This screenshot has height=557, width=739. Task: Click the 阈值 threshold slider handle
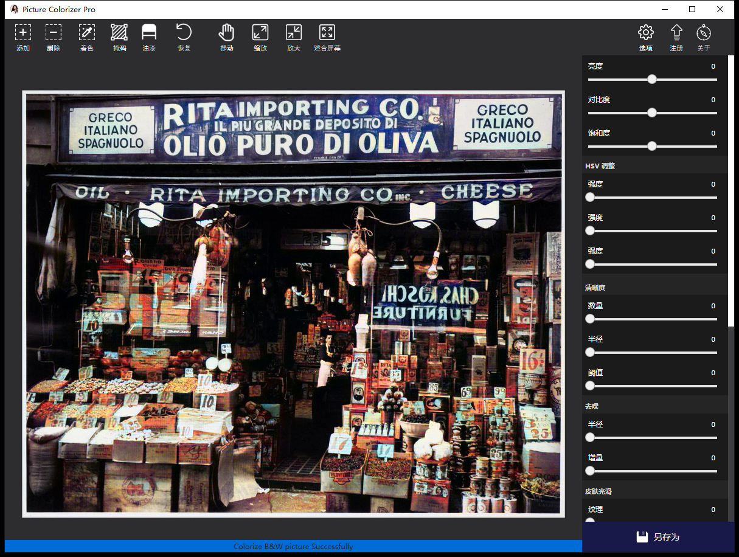point(590,386)
